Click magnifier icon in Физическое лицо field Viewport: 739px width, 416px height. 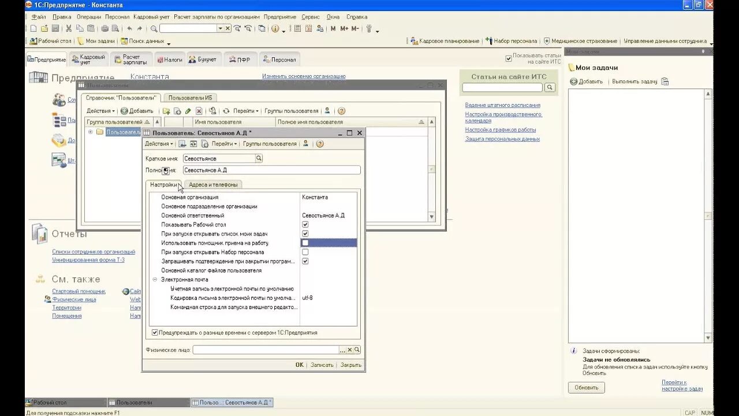[x=357, y=350]
